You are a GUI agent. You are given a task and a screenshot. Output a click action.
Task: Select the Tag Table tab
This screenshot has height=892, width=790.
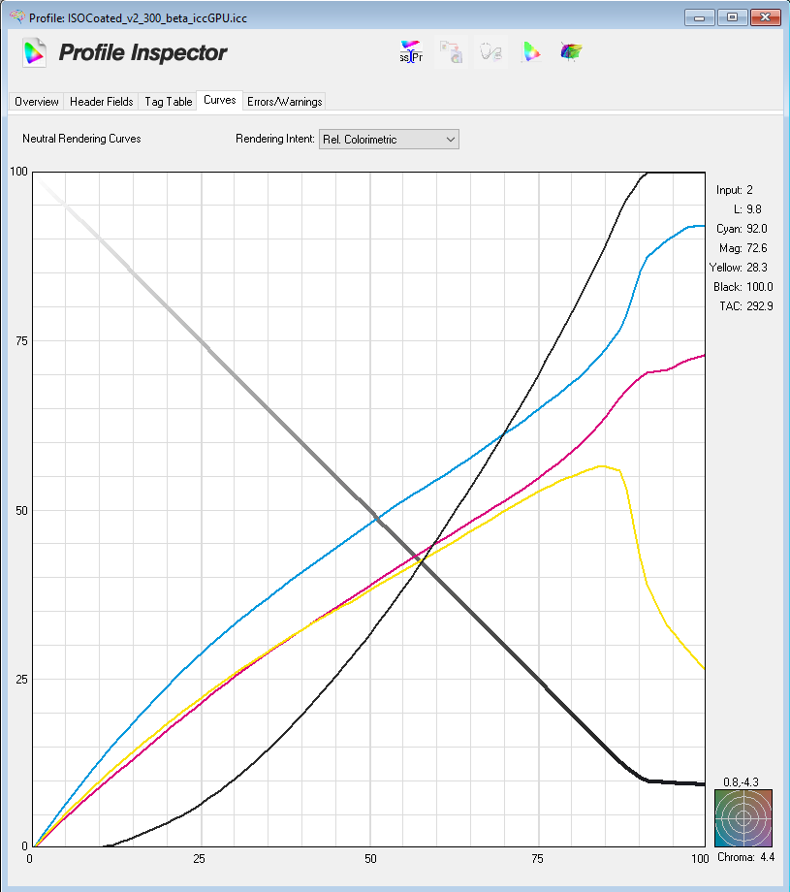pyautogui.click(x=167, y=101)
